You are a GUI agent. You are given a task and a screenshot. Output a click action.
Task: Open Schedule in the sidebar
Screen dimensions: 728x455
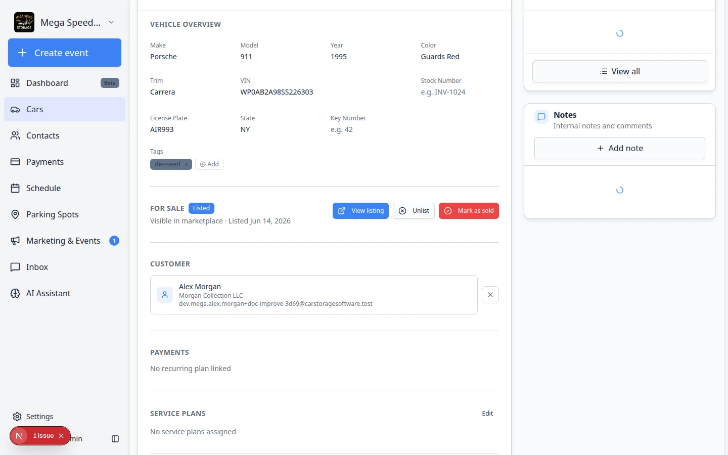pyautogui.click(x=65, y=188)
